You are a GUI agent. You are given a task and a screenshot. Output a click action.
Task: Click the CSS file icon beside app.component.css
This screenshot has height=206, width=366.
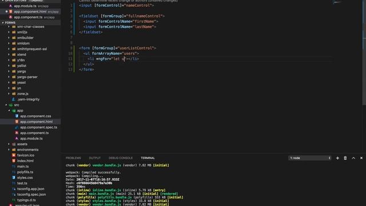click(17, 116)
